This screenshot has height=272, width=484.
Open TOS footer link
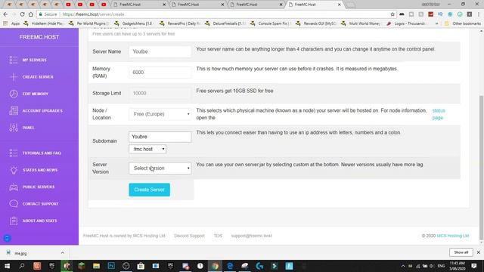click(x=218, y=236)
